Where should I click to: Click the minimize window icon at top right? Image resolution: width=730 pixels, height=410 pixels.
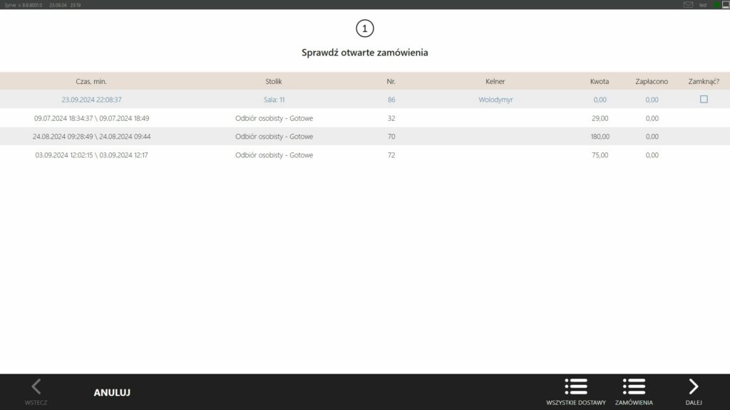coord(725,5)
